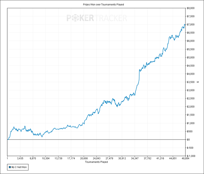The height and width of the screenshot is (174, 204).
Task: Click the '$5,500' y-axis label
Action: click(x=191, y=49)
